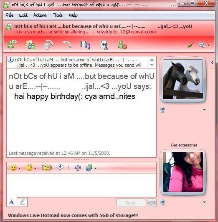The height and width of the screenshot is (222, 218).
Task: Open the color scheme paintbrush icon
Action: point(190,45)
